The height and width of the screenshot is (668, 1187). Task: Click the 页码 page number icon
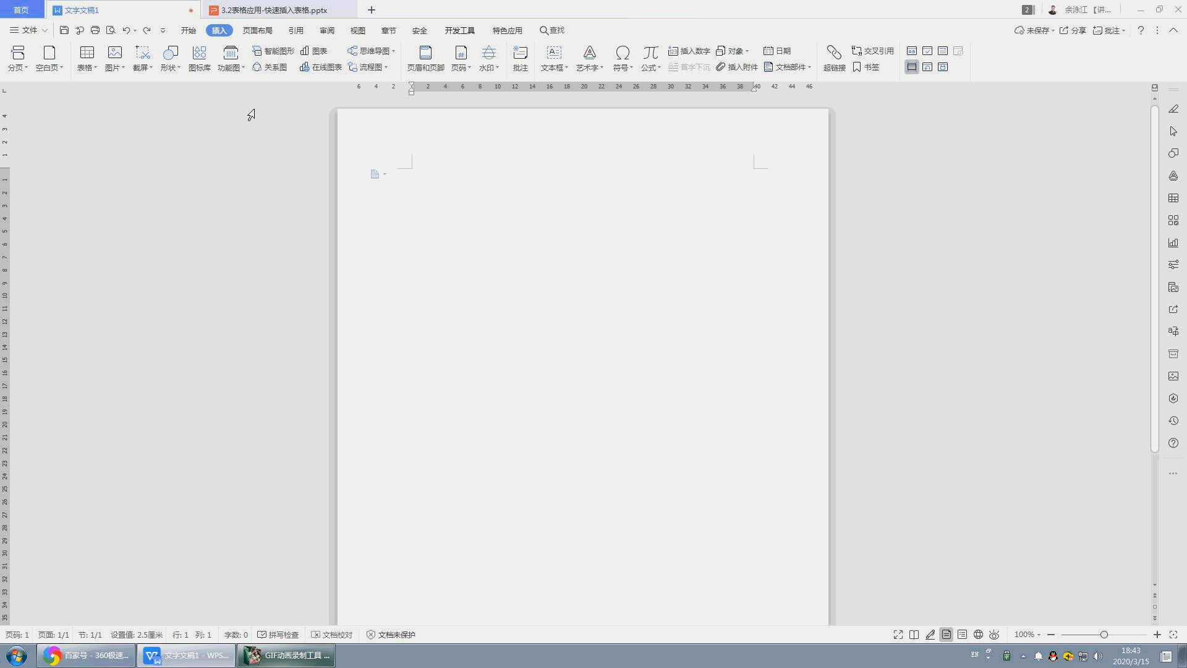click(x=461, y=53)
